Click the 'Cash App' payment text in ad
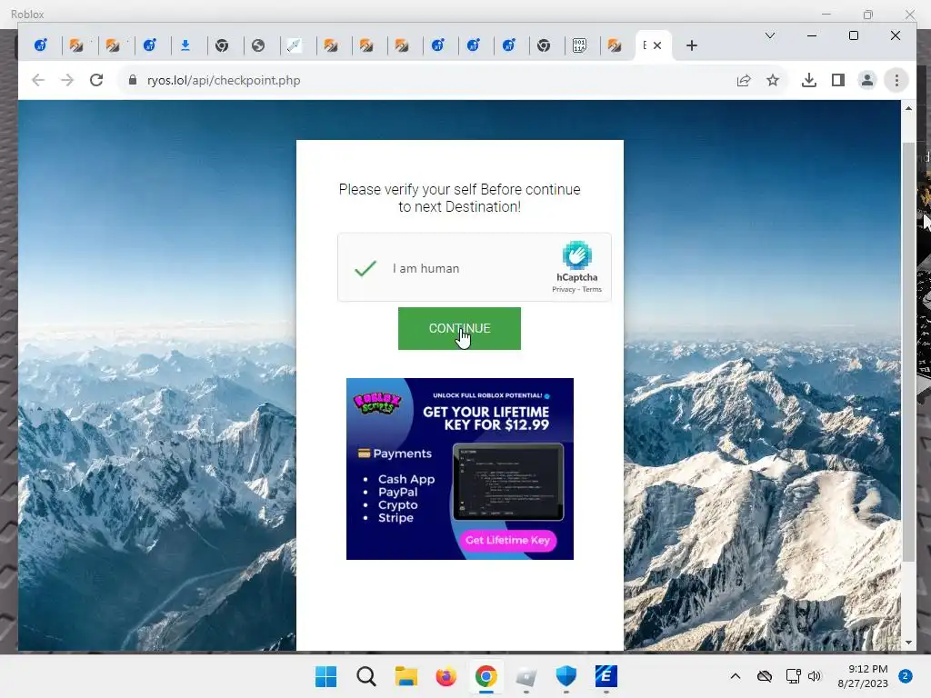This screenshot has width=931, height=698. click(406, 479)
